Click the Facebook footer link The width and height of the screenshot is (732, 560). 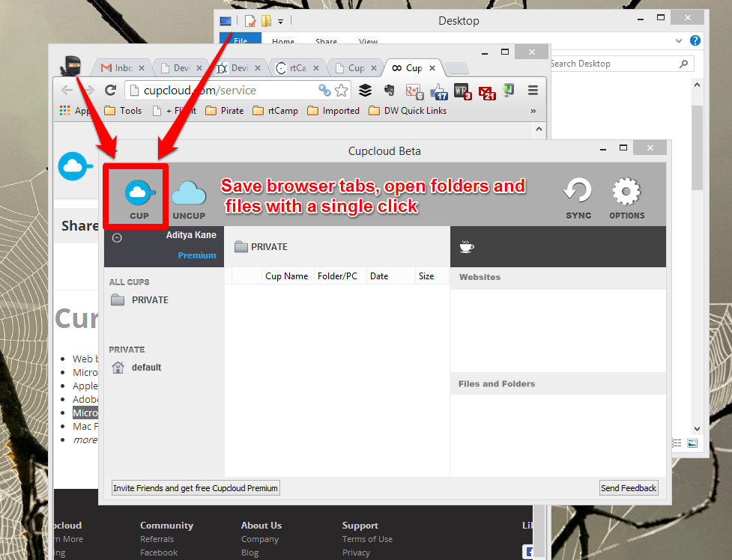[159, 553]
